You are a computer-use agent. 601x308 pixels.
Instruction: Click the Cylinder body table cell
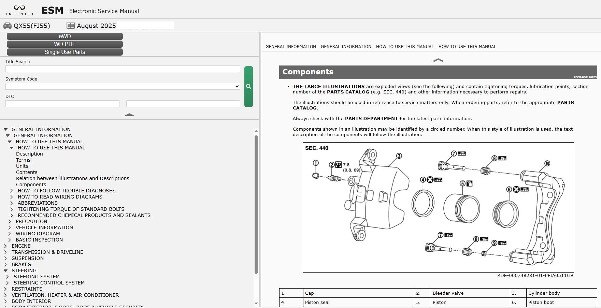tap(561, 293)
